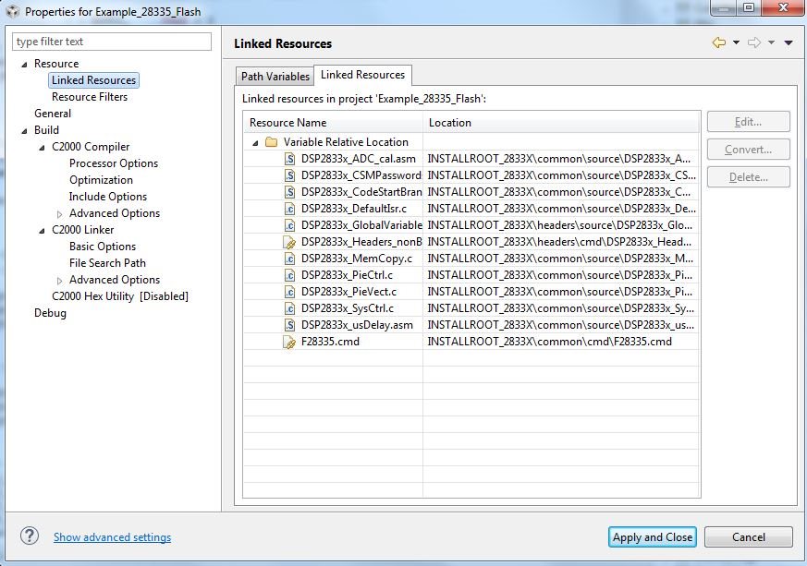
Task: Expand Advanced Options under C2000 Linker
Action: [x=59, y=279]
